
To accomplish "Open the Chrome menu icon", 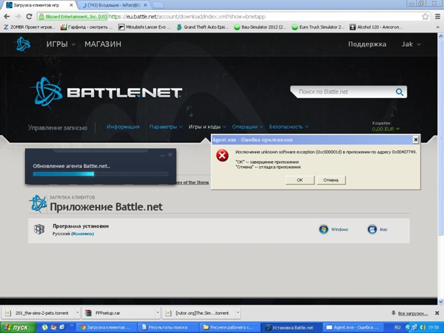I will pos(437,17).
